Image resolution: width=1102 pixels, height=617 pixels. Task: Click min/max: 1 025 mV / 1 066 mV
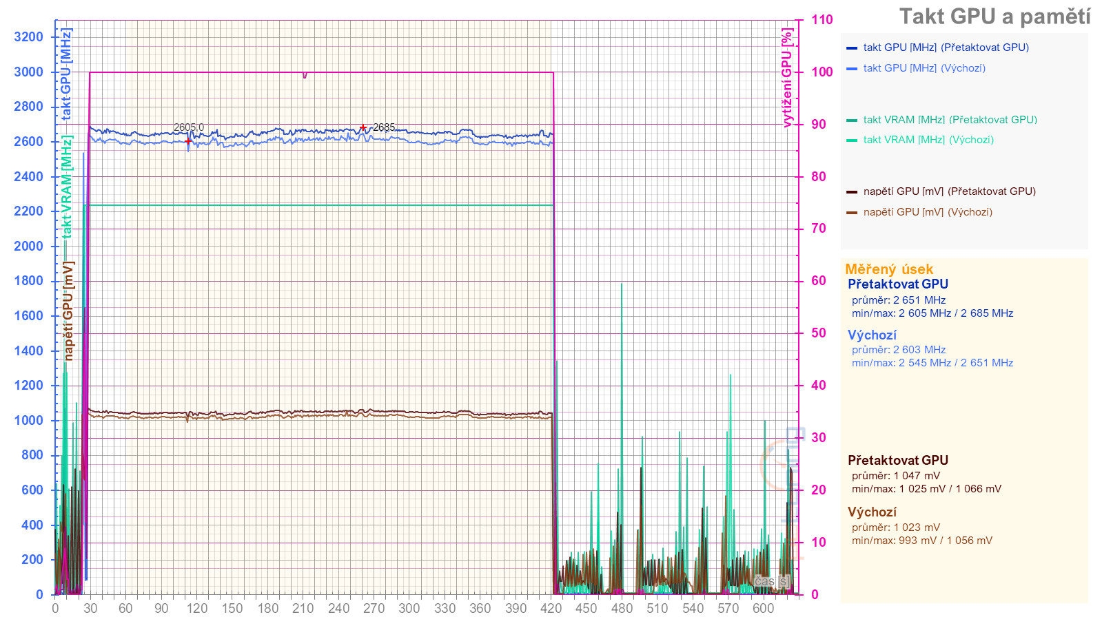pyautogui.click(x=926, y=489)
